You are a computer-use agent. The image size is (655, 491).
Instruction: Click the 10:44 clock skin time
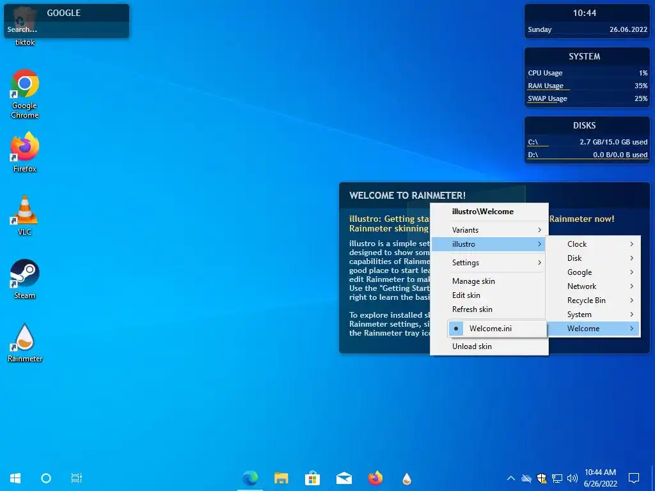[585, 13]
